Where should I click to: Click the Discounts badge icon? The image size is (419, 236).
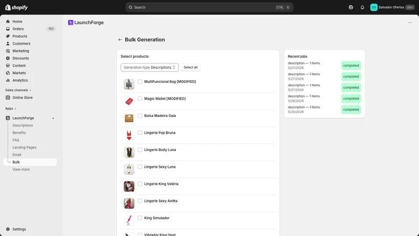8,58
